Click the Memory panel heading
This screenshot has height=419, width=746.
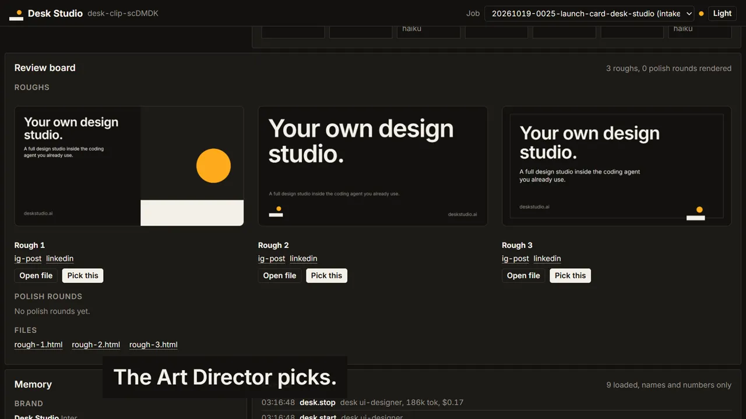point(33,384)
